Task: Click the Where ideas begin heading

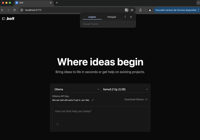Action: pos(100,62)
